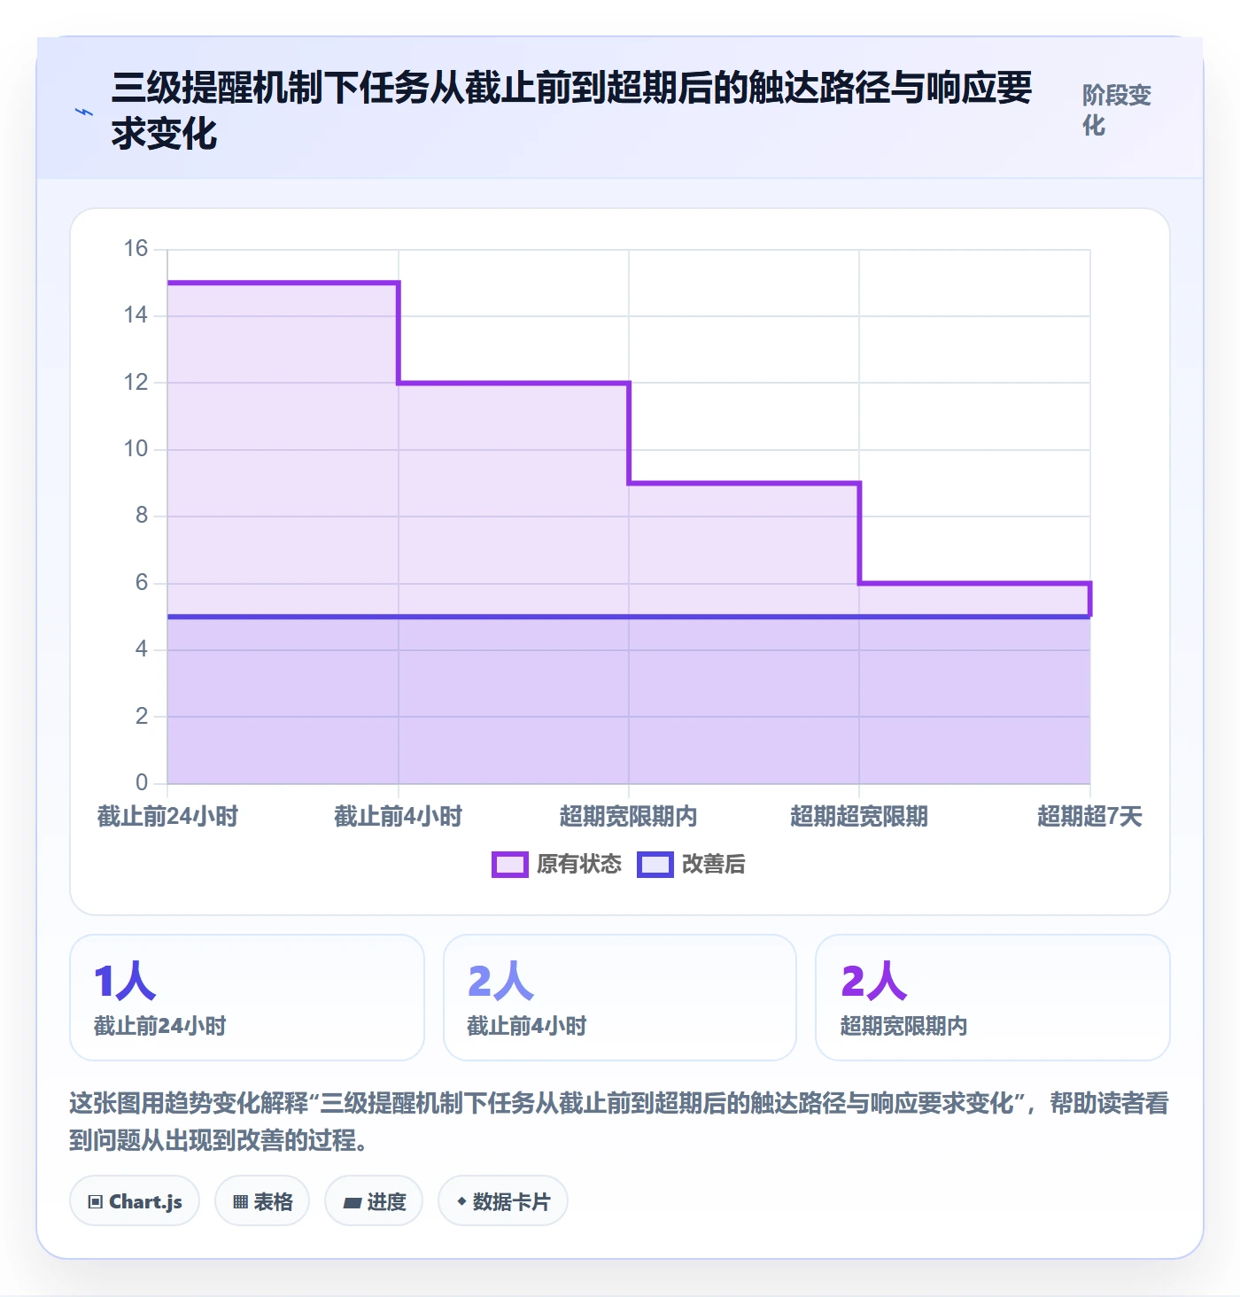Open the 2人 截止前4小时 data card
The width and height of the screenshot is (1240, 1297).
(620, 998)
